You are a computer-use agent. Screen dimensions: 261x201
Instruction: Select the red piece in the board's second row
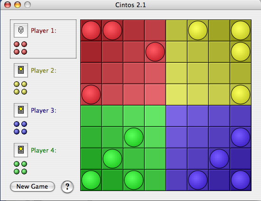coord(155,52)
